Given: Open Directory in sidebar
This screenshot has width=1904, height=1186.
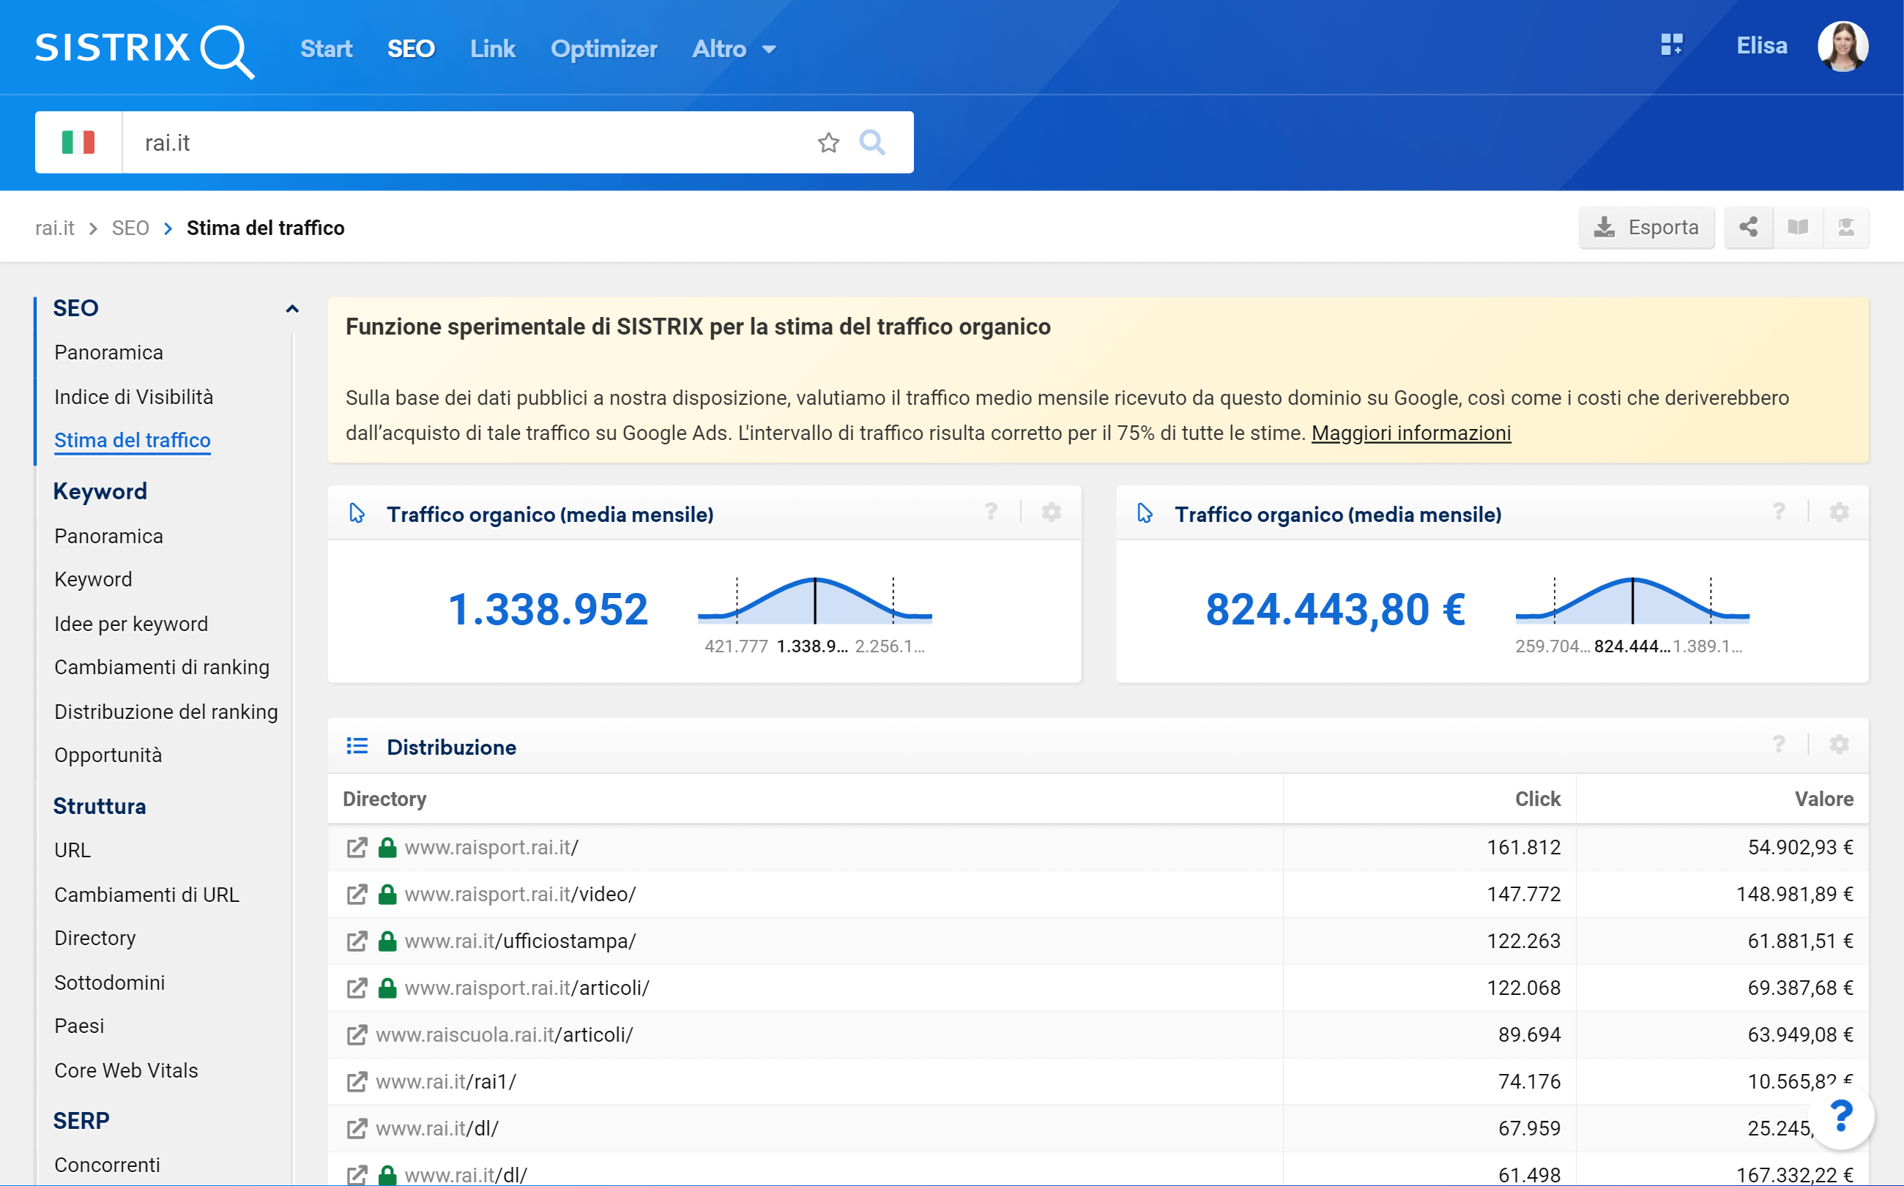Looking at the screenshot, I should point(95,938).
